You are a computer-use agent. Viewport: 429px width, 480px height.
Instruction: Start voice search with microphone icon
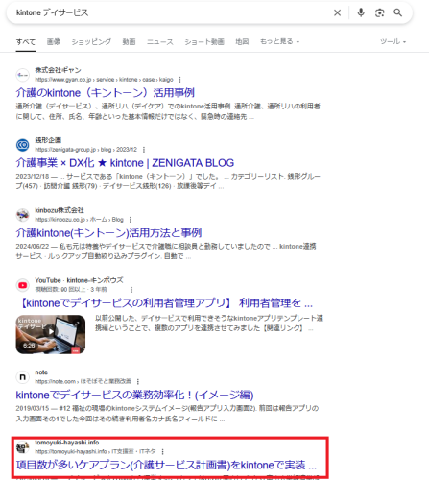tap(361, 12)
